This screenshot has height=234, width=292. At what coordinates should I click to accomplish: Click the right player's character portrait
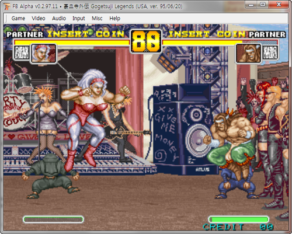pyautogui.click(x=248, y=53)
